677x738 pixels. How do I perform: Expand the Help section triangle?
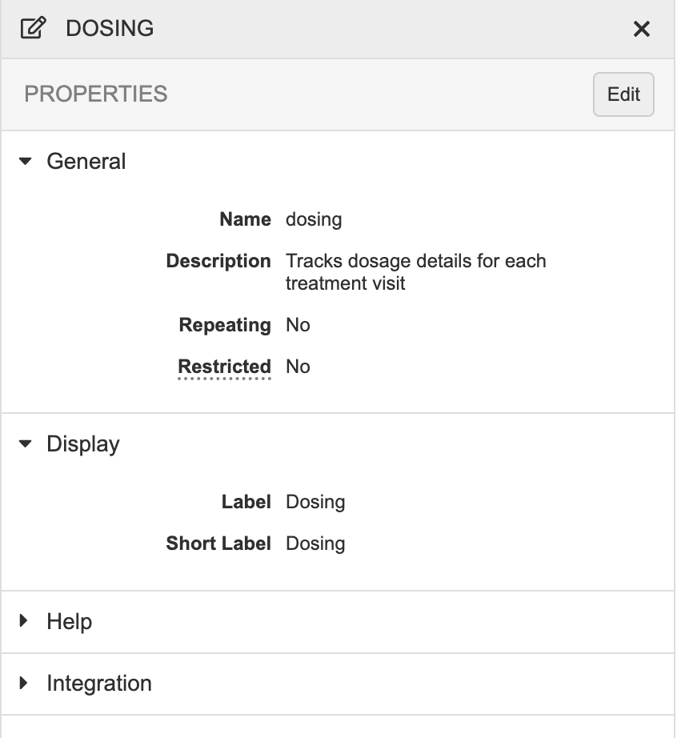24,621
